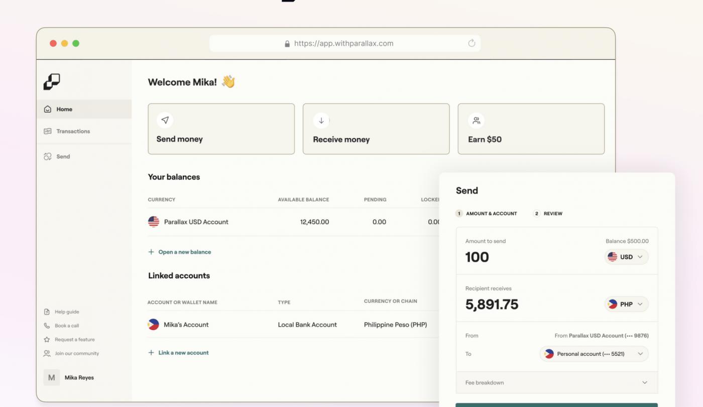Click the Transactions icon in sidebar
Screen dimensions: 703x407
tap(48, 131)
